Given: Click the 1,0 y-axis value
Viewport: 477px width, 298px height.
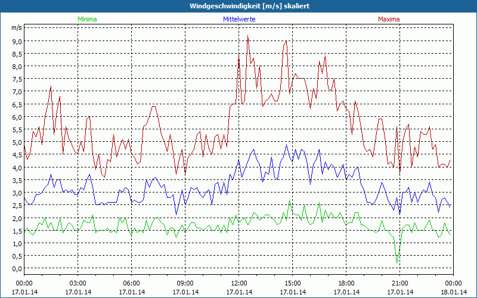Looking at the screenshot, I should (17, 244).
